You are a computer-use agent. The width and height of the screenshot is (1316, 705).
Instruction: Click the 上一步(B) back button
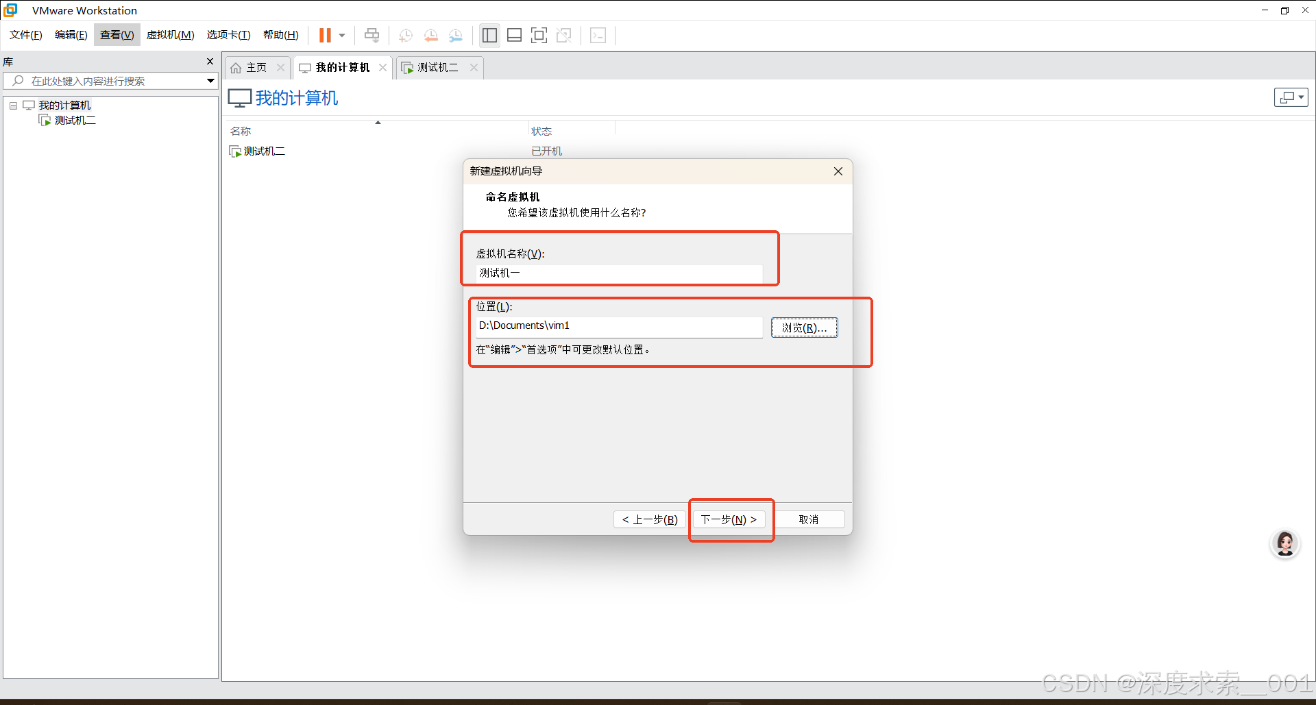coord(650,520)
